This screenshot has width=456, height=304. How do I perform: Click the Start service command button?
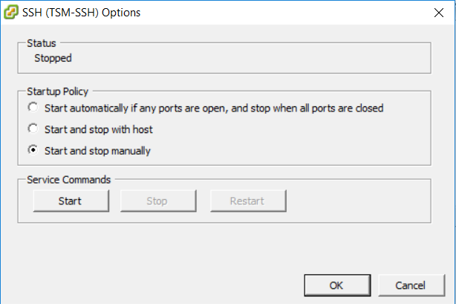[x=71, y=201]
